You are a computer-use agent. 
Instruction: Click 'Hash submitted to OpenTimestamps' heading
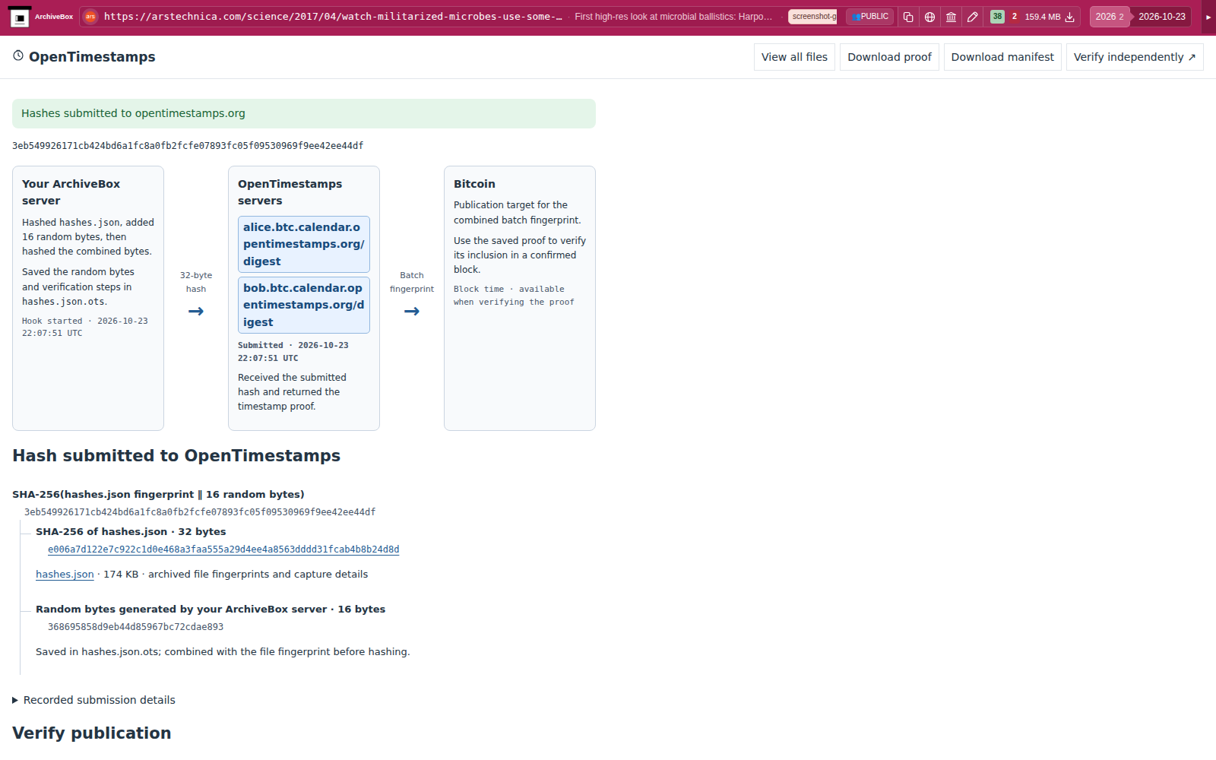[176, 455]
